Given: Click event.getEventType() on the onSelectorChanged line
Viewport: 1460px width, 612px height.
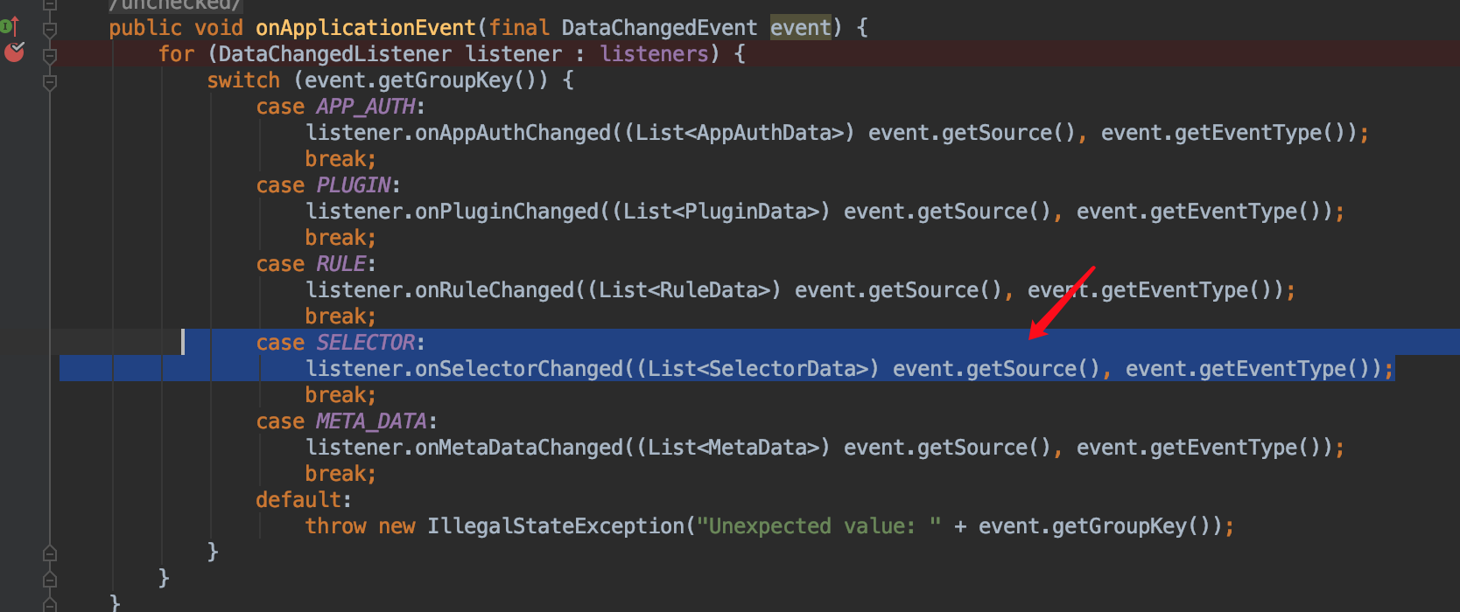Looking at the screenshot, I should click(1253, 369).
